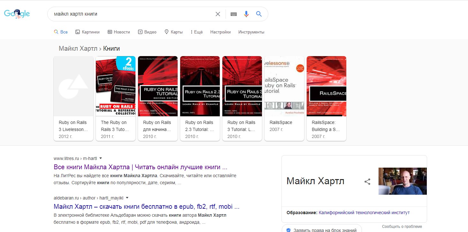This screenshot has height=232, width=468.
Task: Open Инструменты search tools
Action: (x=251, y=32)
